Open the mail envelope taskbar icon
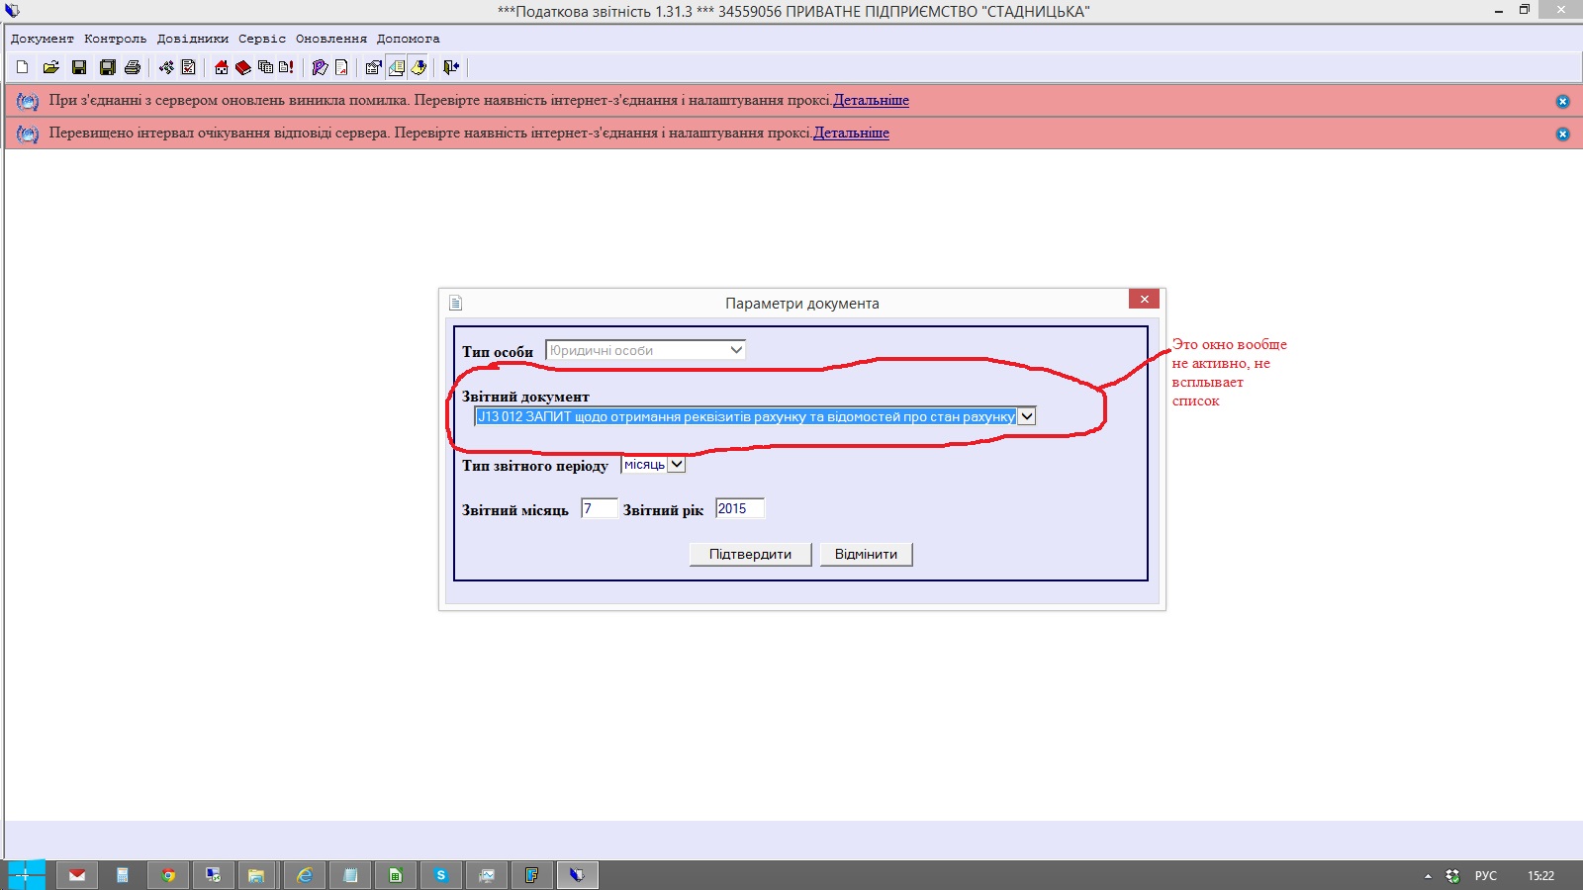 click(x=77, y=875)
